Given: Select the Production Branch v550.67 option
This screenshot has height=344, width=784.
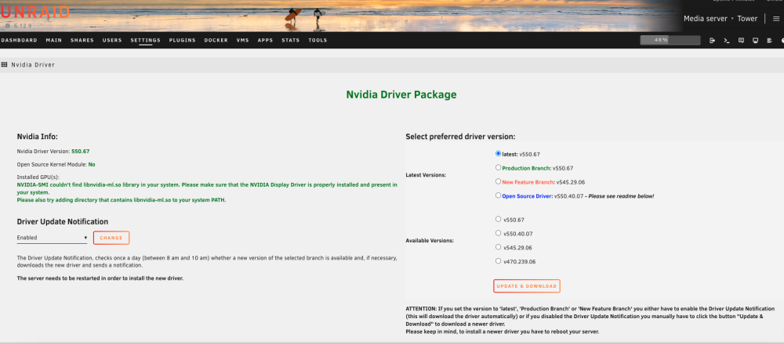Looking at the screenshot, I should 498,167.
